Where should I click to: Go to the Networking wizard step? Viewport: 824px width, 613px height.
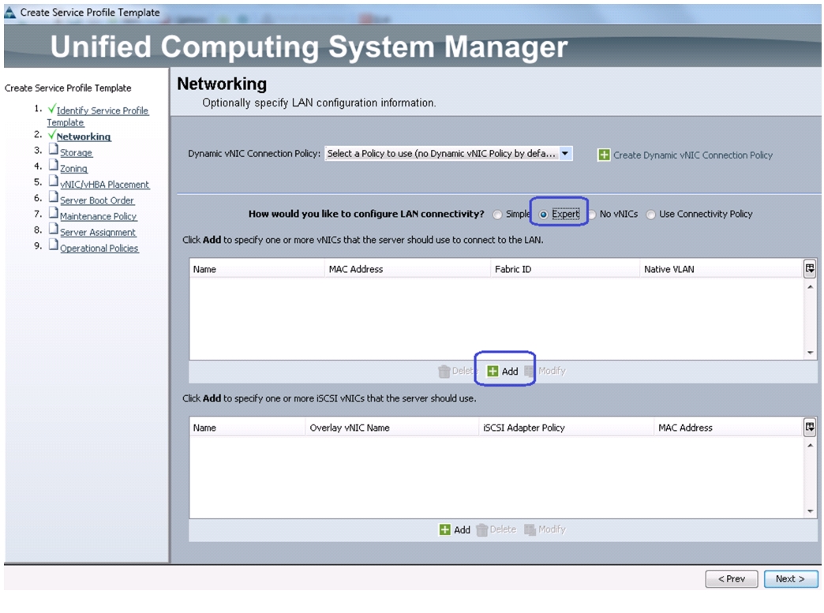click(84, 136)
